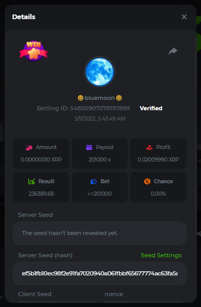The height and width of the screenshot is (307, 201).
Task: Click the share arrow icon
Action: point(173,51)
